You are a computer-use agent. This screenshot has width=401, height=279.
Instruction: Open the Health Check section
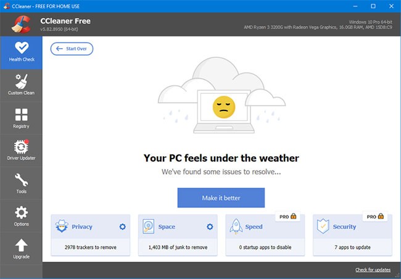click(21, 52)
